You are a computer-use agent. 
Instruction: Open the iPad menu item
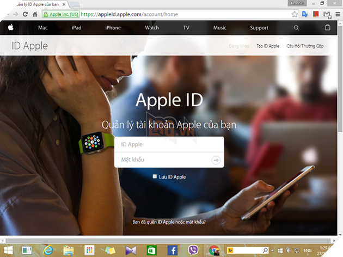click(x=77, y=28)
